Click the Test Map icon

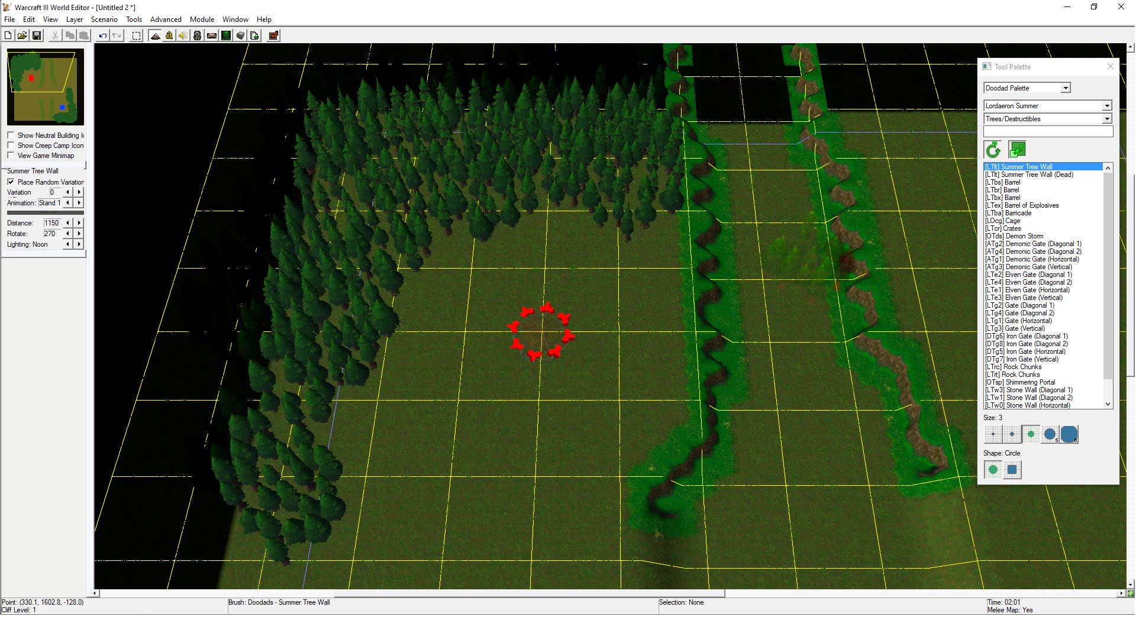[273, 36]
